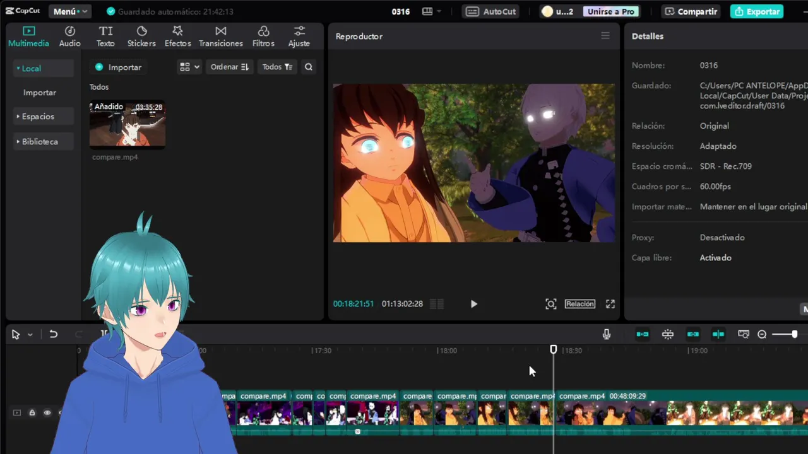
Task: Click the quality level bars icon
Action: [436, 304]
